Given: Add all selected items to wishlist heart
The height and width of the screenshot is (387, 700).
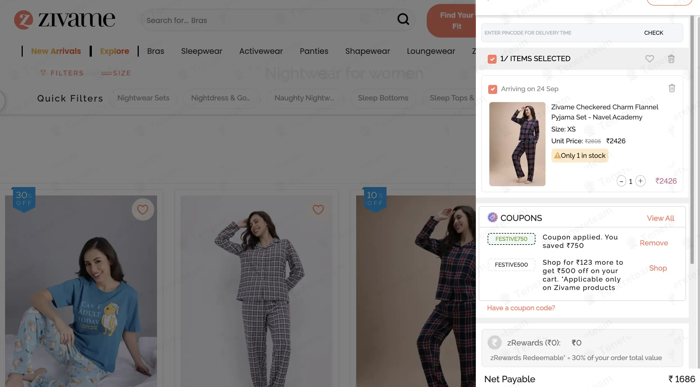Looking at the screenshot, I should tap(649, 59).
